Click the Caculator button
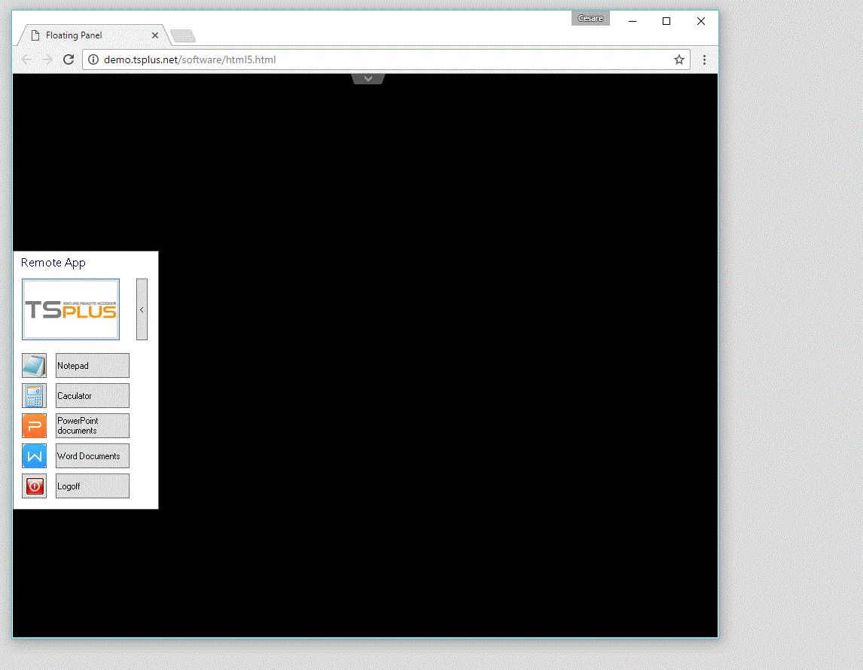Viewport: 863px width, 670px height. click(x=93, y=395)
